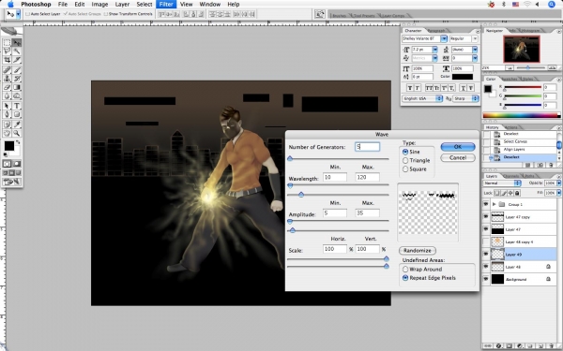
Task: Click the Randomize button
Action: (418, 250)
